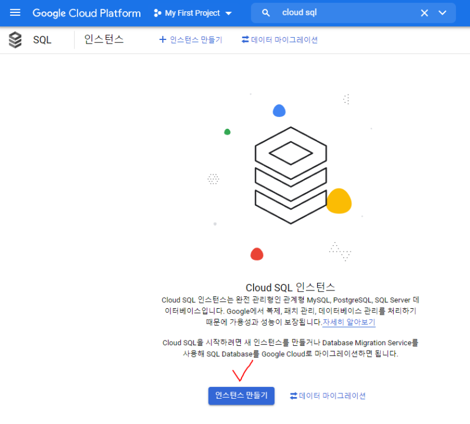Open the hamburger navigation menu
This screenshot has height=424, width=470.
[x=15, y=12]
